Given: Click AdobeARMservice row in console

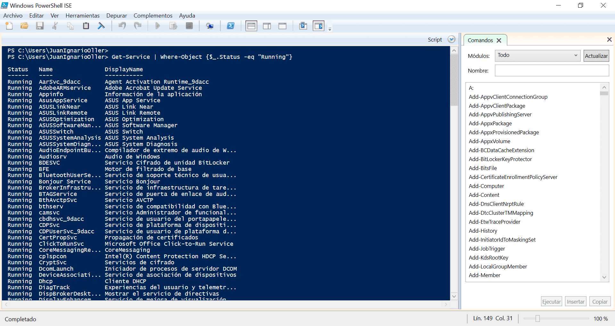Looking at the screenshot, I should point(105,88).
